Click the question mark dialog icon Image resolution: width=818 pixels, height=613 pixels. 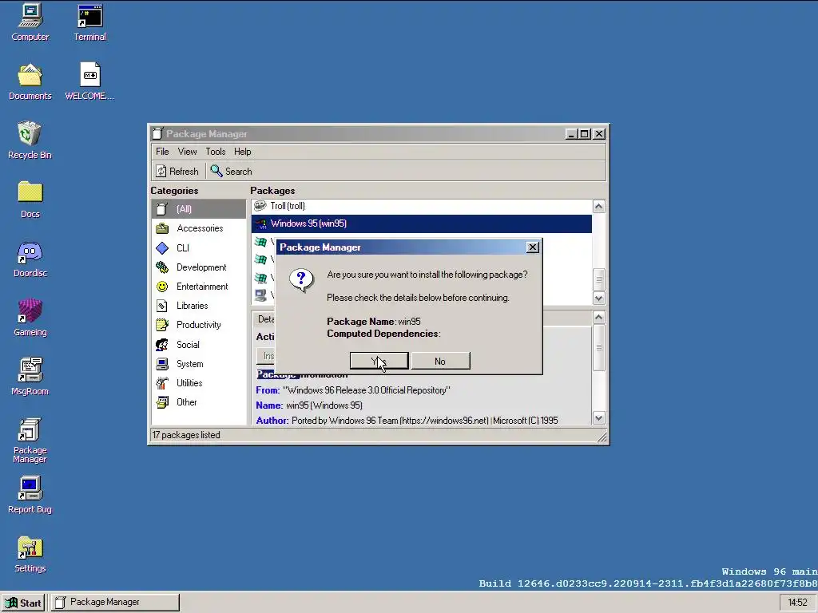[x=301, y=280]
